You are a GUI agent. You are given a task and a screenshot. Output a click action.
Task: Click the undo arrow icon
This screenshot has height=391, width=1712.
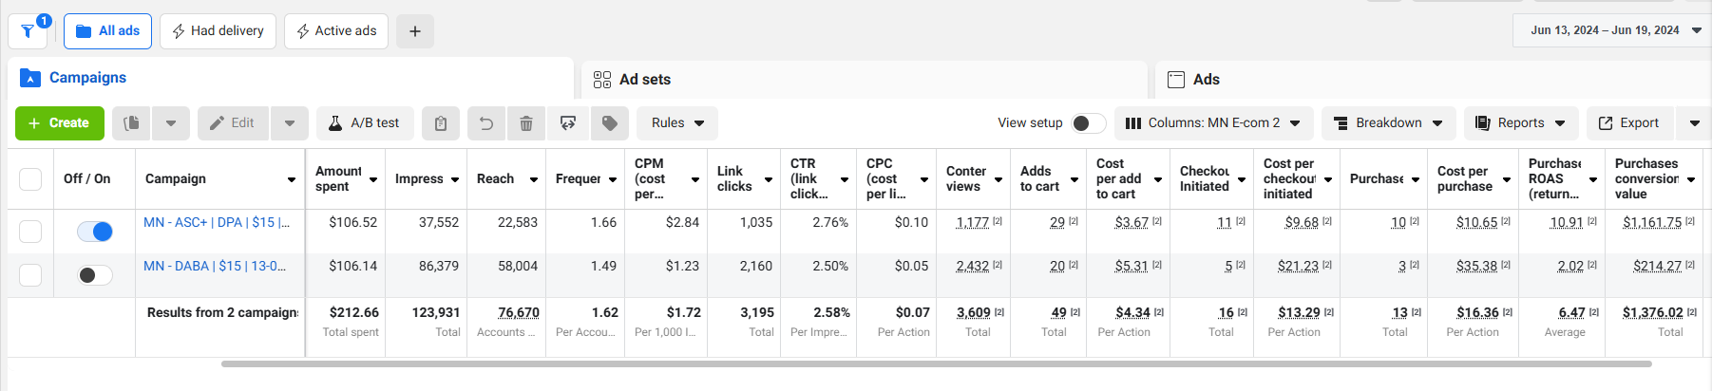[x=485, y=123]
